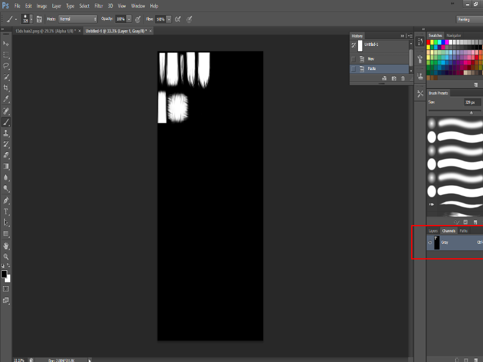Open the Filter menu
This screenshot has height=362, width=483.
tap(98, 6)
